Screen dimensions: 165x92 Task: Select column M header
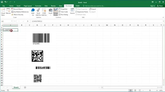[107, 25]
